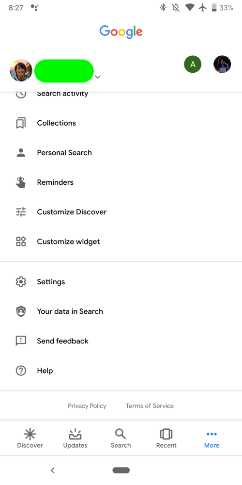Viewport: 242px width, 485px height.
Task: Go to the Updates tab
Action: point(76,438)
